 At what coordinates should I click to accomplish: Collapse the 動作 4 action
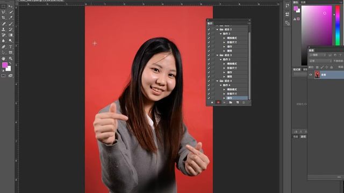(x=221, y=85)
